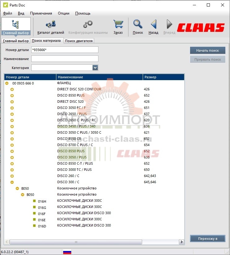Open the Главный выбор toolbar icon
Screen dimensions: 230x255
point(16,27)
